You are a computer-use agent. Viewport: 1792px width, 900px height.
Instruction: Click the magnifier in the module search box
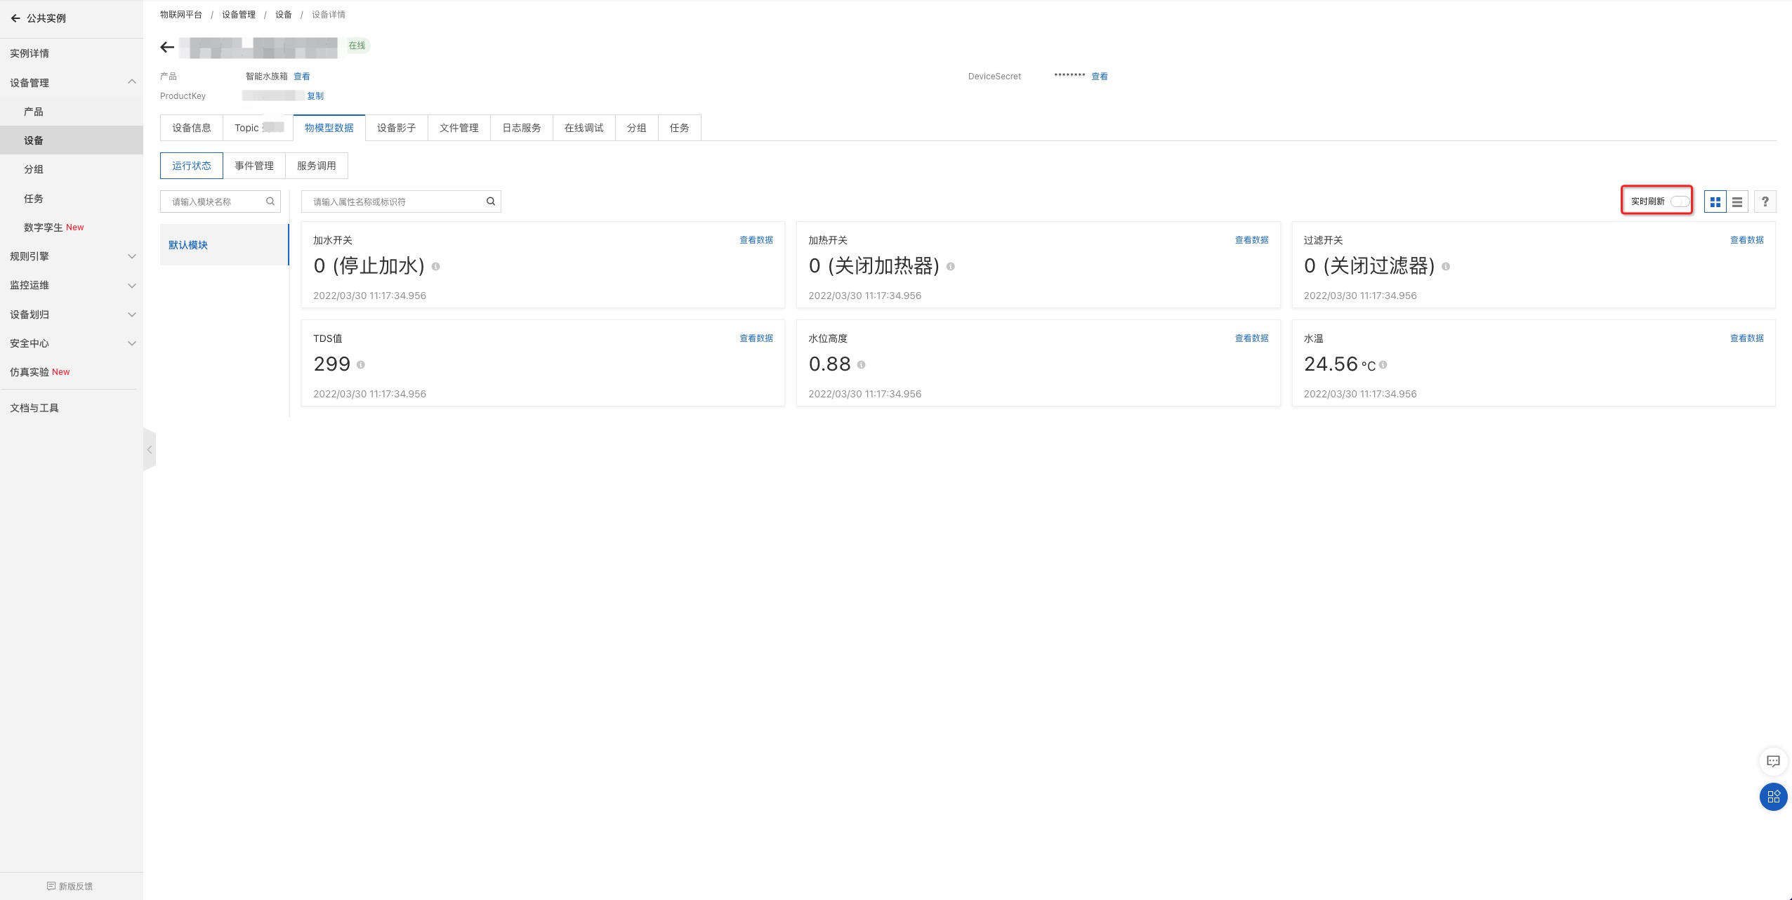[x=270, y=201]
